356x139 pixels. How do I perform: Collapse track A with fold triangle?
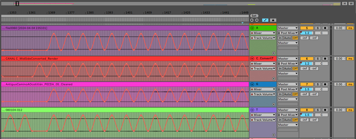[x=252, y=28]
